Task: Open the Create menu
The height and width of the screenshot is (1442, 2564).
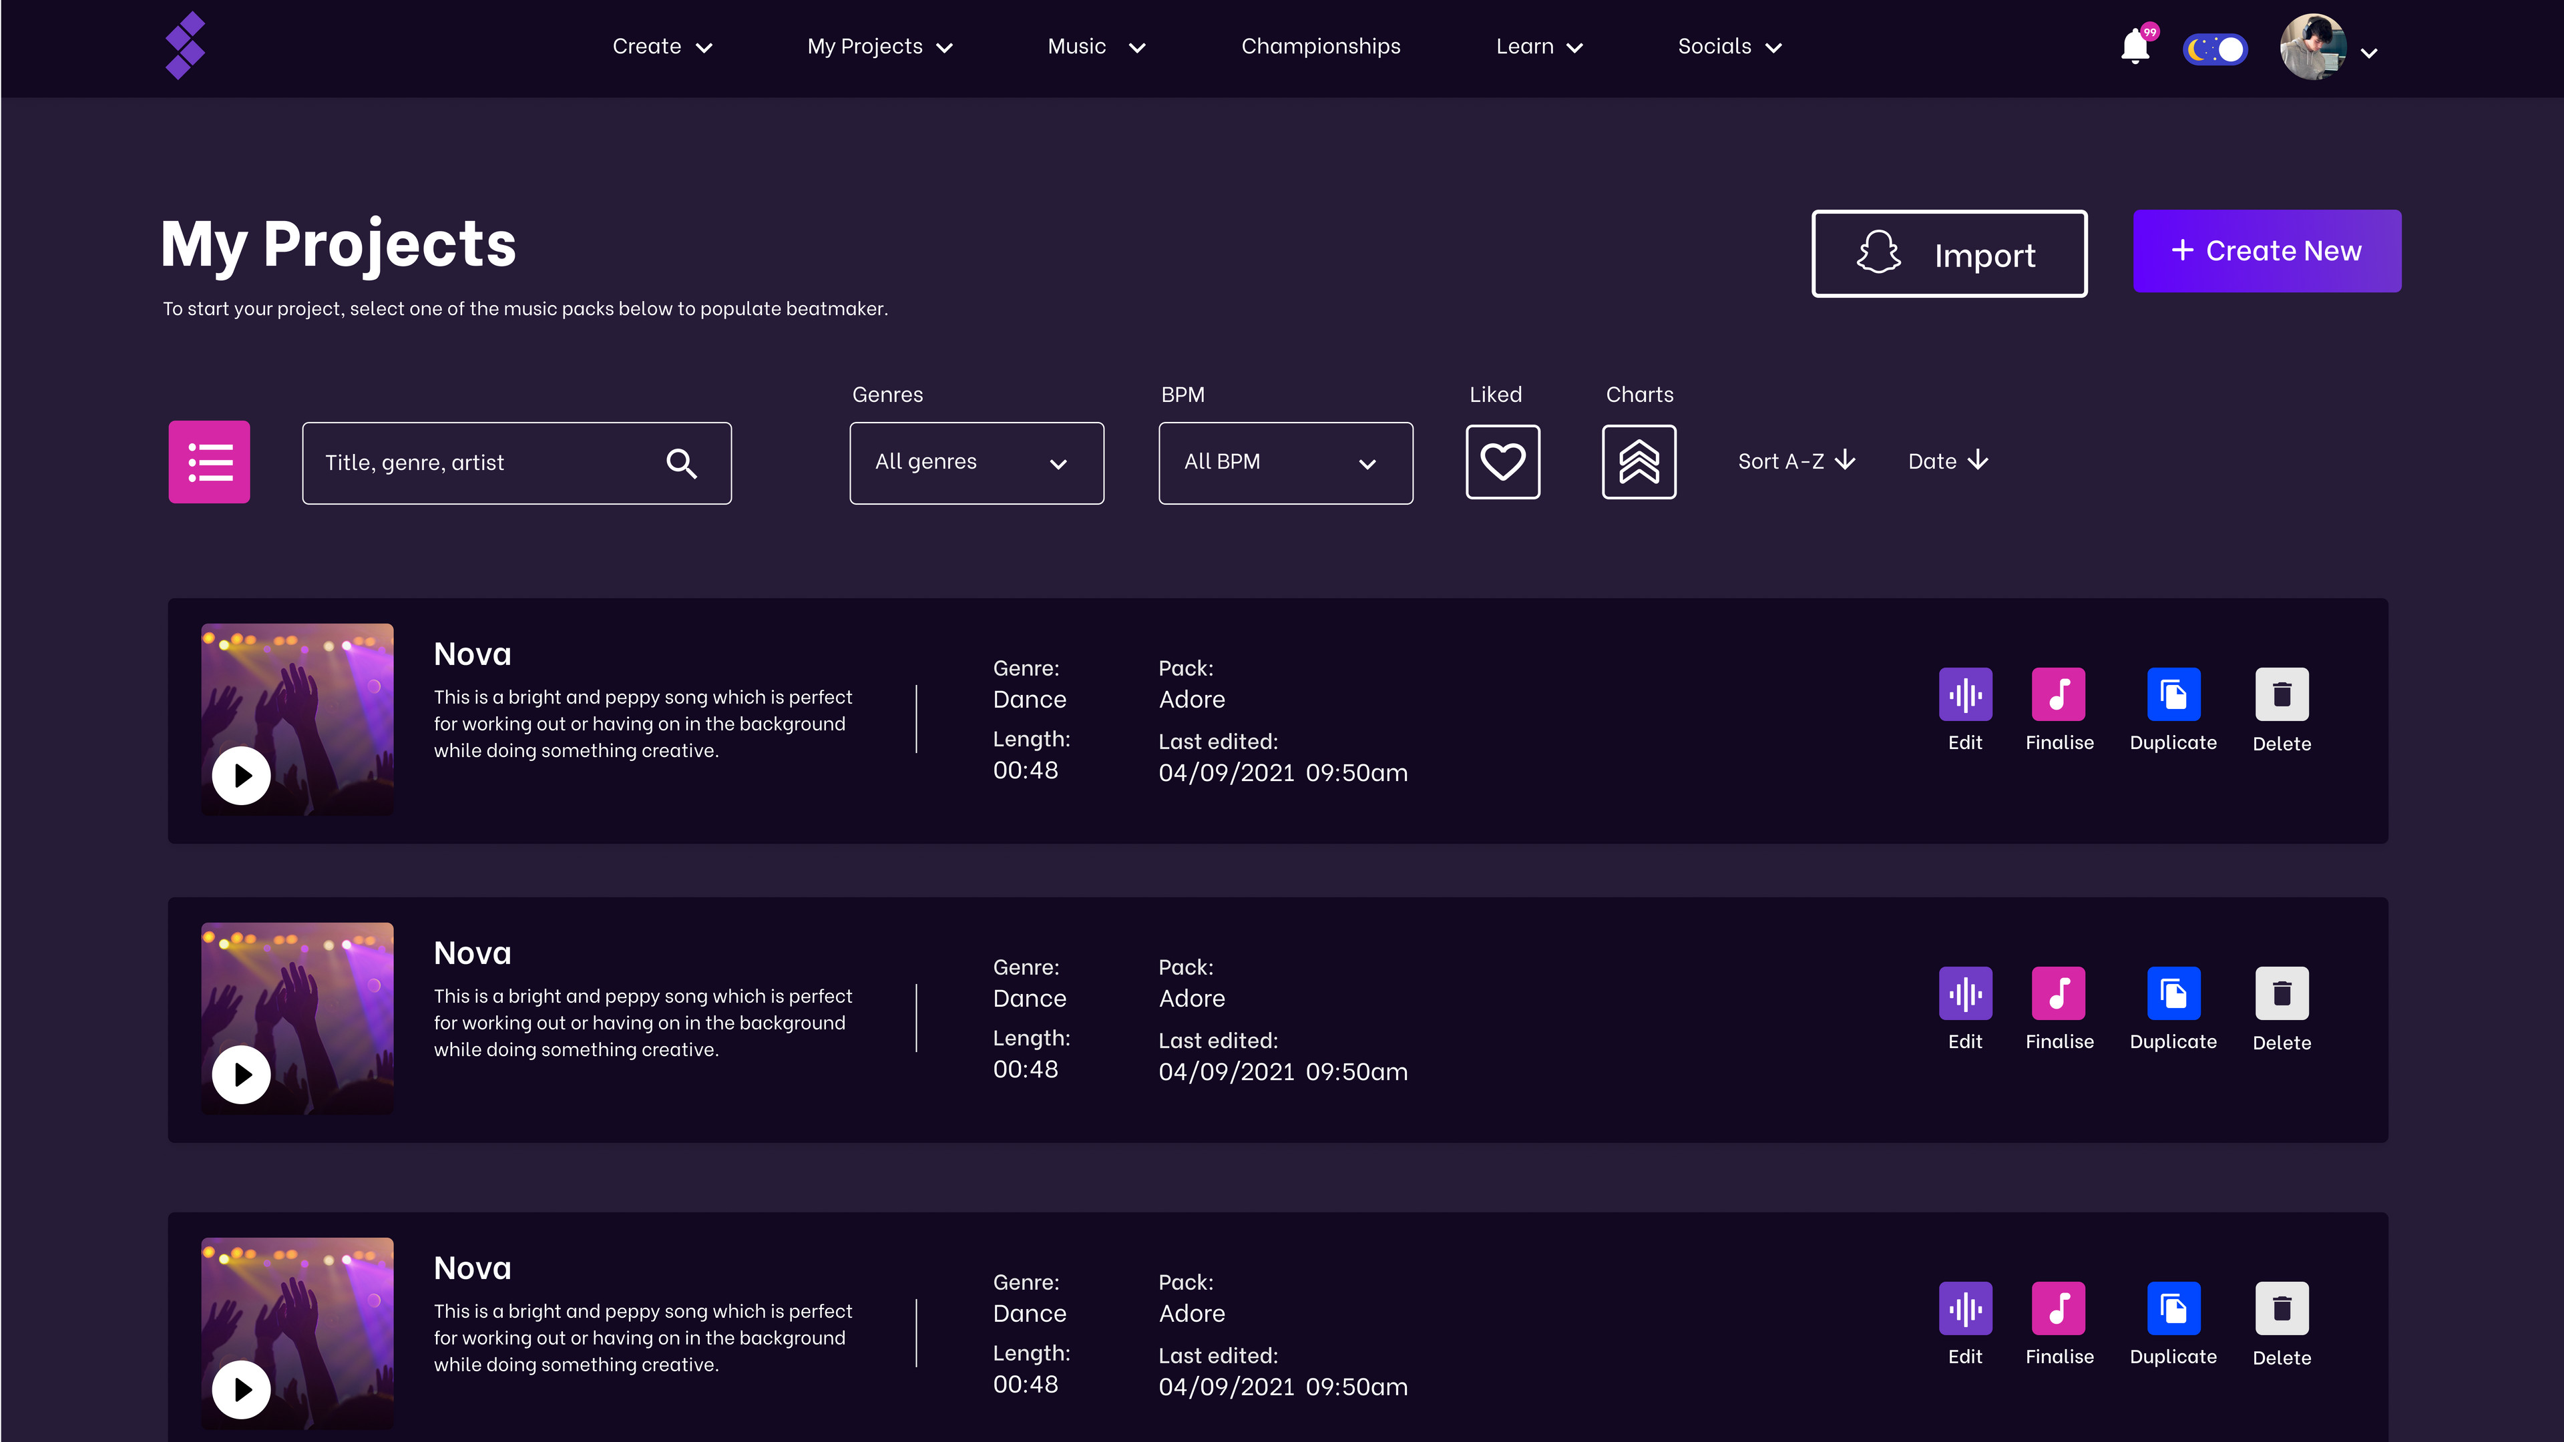Action: point(663,47)
